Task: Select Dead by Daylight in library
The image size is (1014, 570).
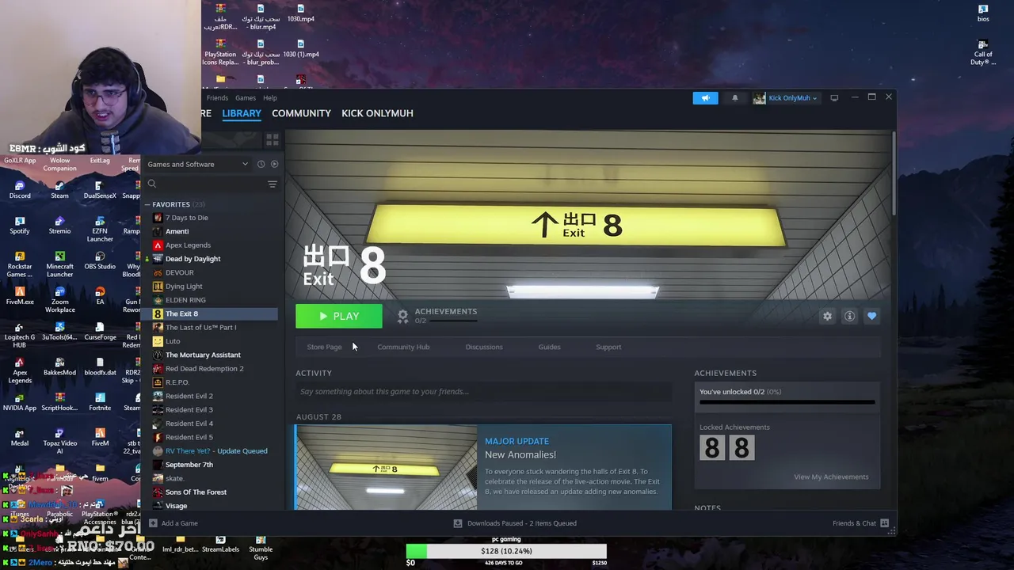Action: [x=193, y=259]
